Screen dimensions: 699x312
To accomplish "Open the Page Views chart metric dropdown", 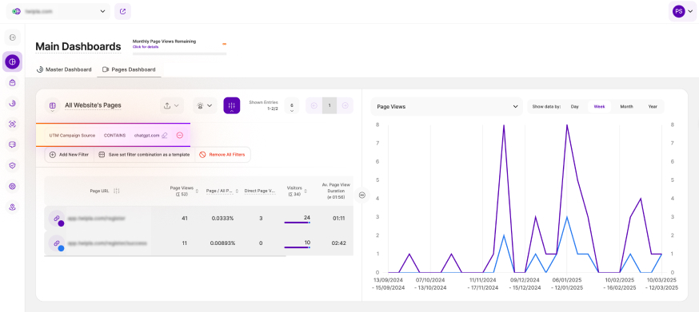I will 447,107.
